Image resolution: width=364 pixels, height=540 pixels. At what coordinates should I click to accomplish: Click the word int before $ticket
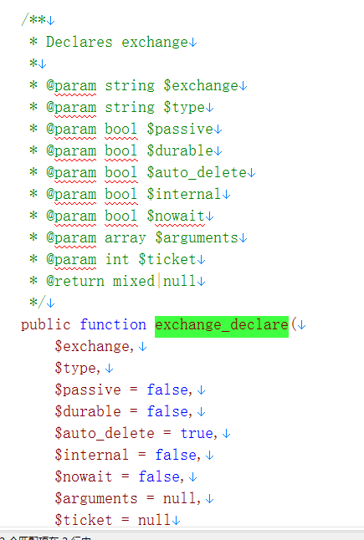[x=117, y=260]
